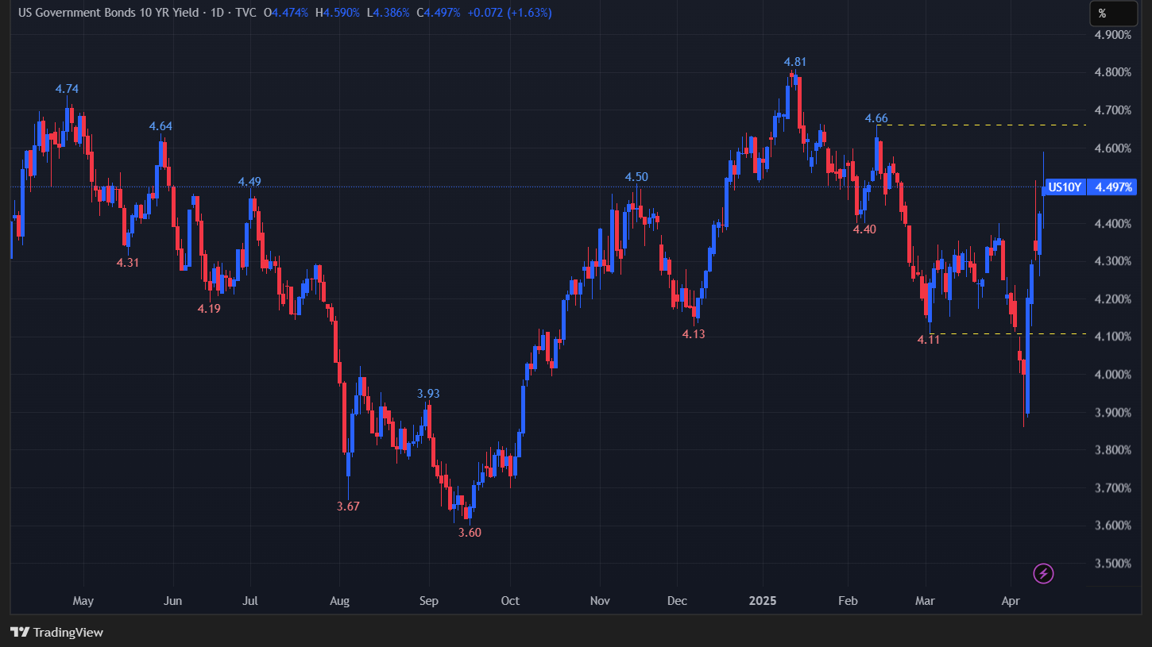
Task: Click the low value L4.386%
Action: (388, 13)
